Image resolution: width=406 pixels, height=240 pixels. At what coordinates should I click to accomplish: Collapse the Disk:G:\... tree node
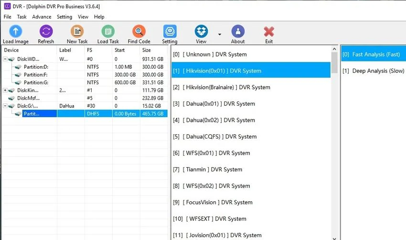click(5, 106)
